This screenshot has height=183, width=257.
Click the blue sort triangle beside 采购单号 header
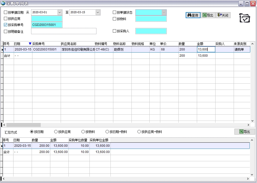pos(30,44)
